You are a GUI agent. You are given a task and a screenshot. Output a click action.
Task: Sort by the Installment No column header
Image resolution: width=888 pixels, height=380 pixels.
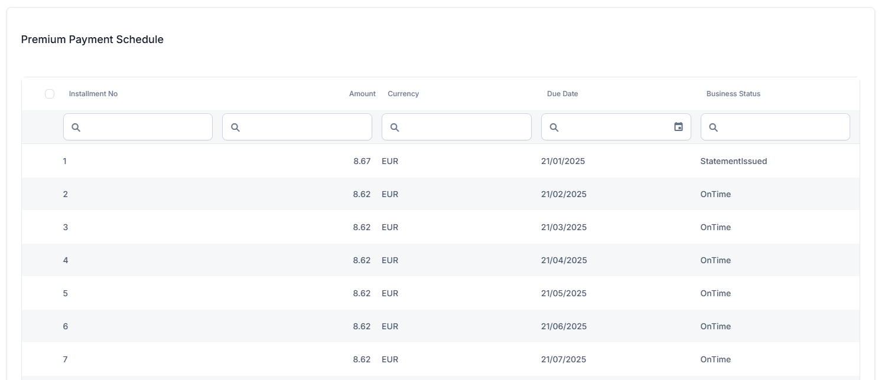[93, 94]
